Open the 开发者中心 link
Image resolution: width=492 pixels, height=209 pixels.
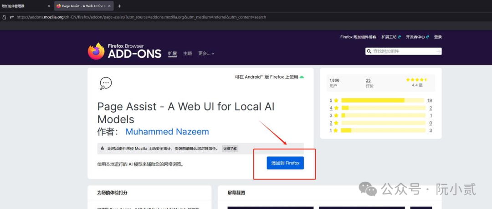click(417, 37)
